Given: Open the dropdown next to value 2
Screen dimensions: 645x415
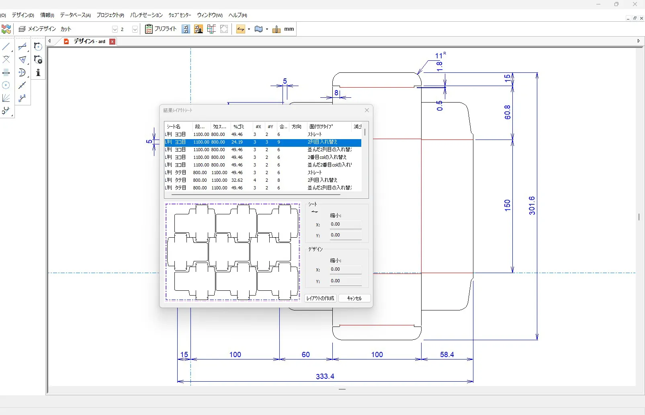Looking at the screenshot, I should (x=135, y=29).
